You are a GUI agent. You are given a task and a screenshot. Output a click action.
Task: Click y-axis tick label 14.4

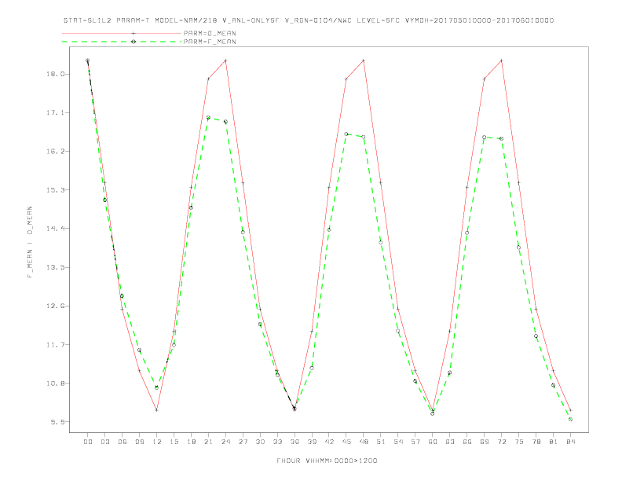[55, 229]
